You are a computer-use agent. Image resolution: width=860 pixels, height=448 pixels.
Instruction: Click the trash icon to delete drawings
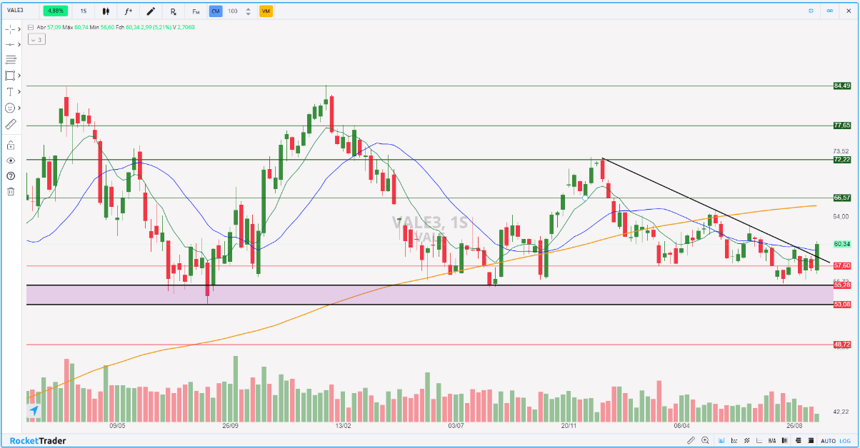(x=11, y=191)
